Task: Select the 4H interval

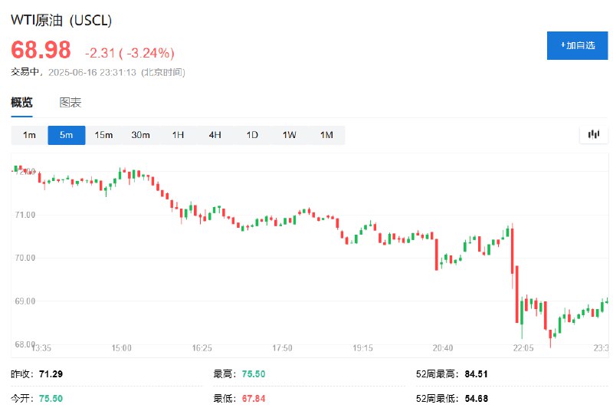Action: [215, 135]
